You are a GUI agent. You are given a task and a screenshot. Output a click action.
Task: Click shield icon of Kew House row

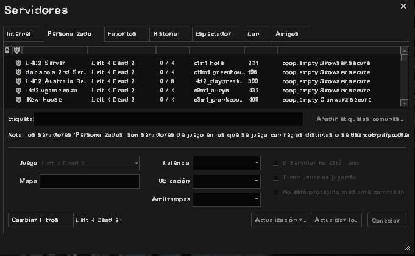[x=18, y=100]
